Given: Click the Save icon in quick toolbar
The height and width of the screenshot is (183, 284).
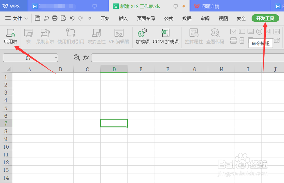Looking at the screenshot, I should coord(38,18).
